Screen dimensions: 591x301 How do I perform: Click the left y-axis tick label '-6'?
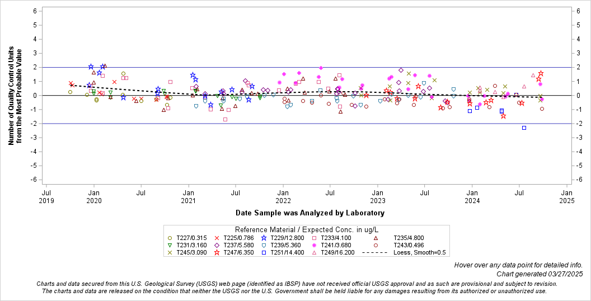click(34, 180)
